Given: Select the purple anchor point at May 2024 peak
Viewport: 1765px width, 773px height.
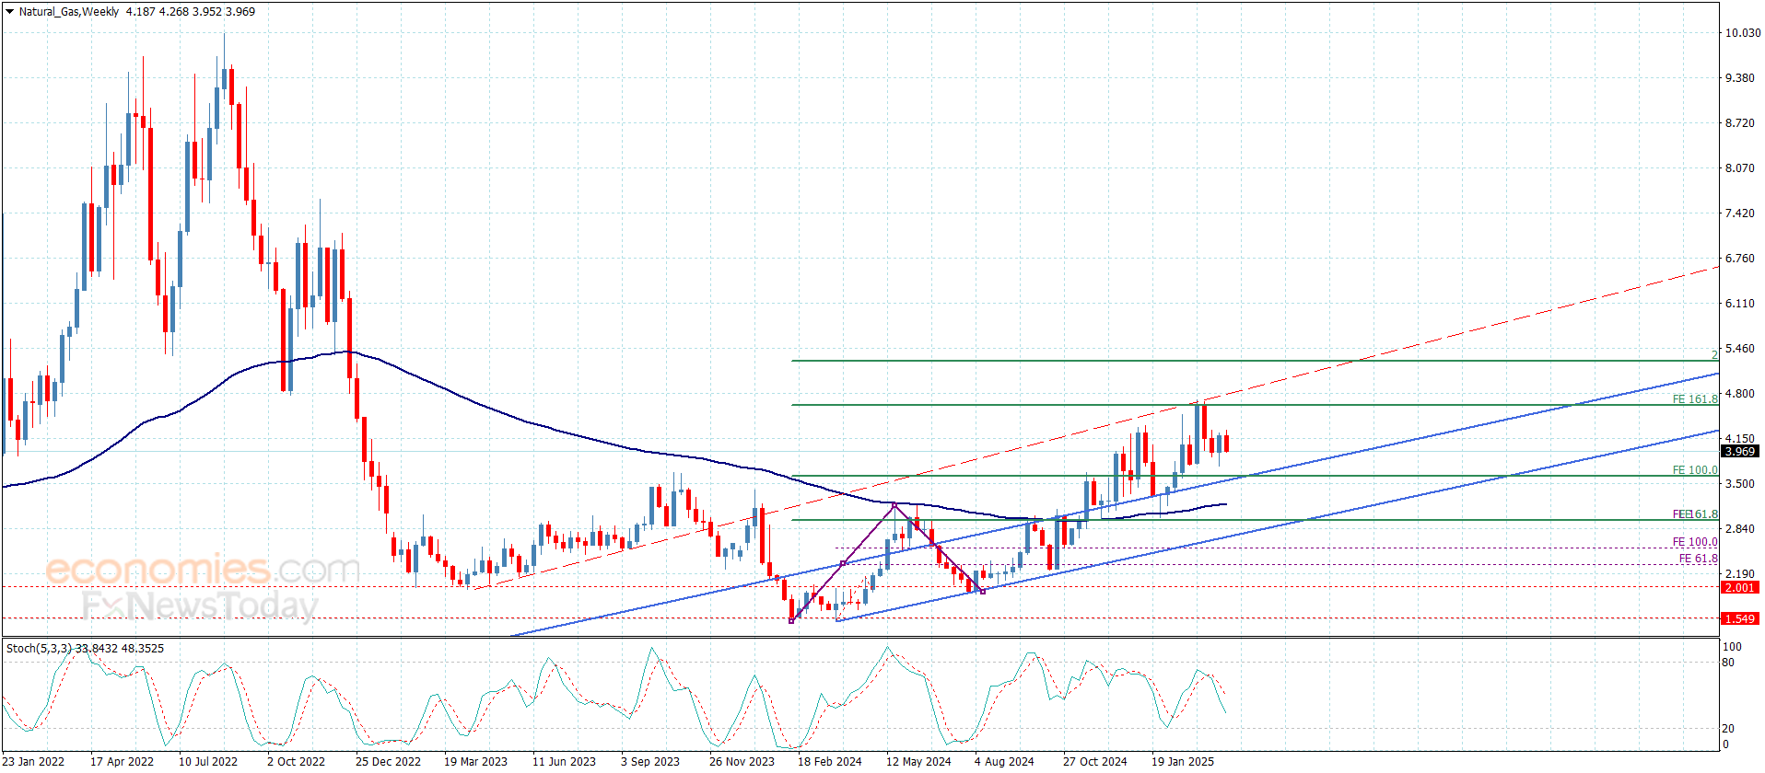Looking at the screenshot, I should pos(894,505).
